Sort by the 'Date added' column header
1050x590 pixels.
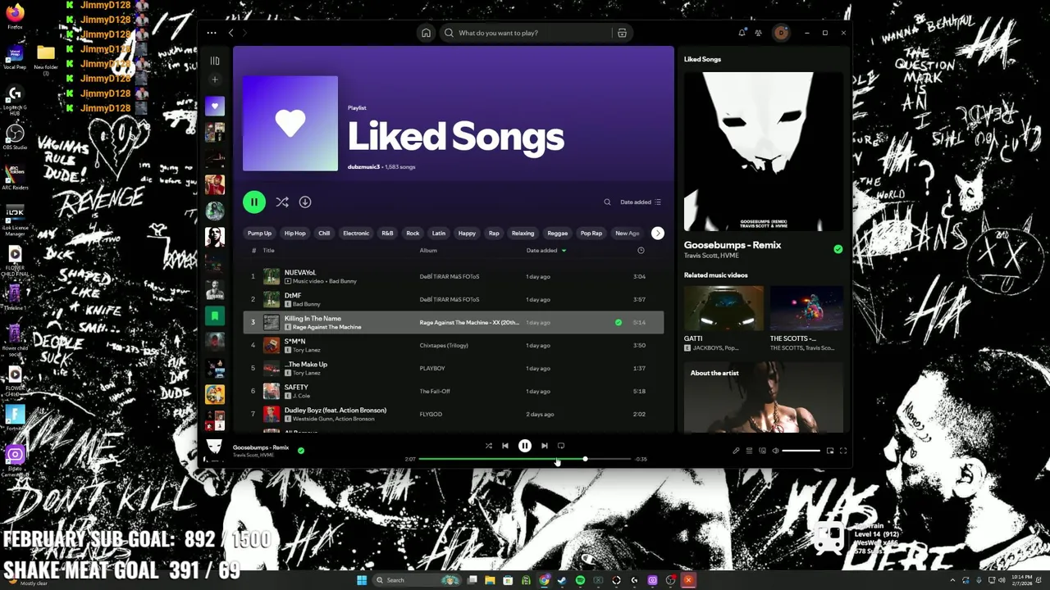(x=541, y=251)
